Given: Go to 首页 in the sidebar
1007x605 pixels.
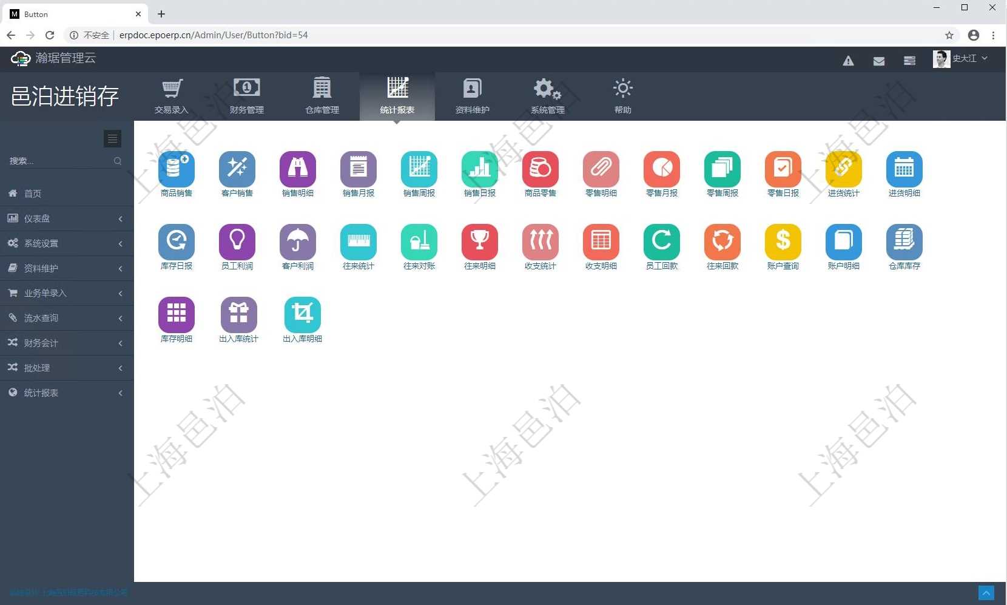Looking at the screenshot, I should click(x=33, y=194).
